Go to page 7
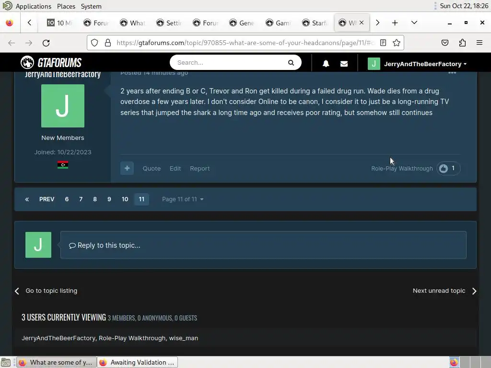 (81, 199)
